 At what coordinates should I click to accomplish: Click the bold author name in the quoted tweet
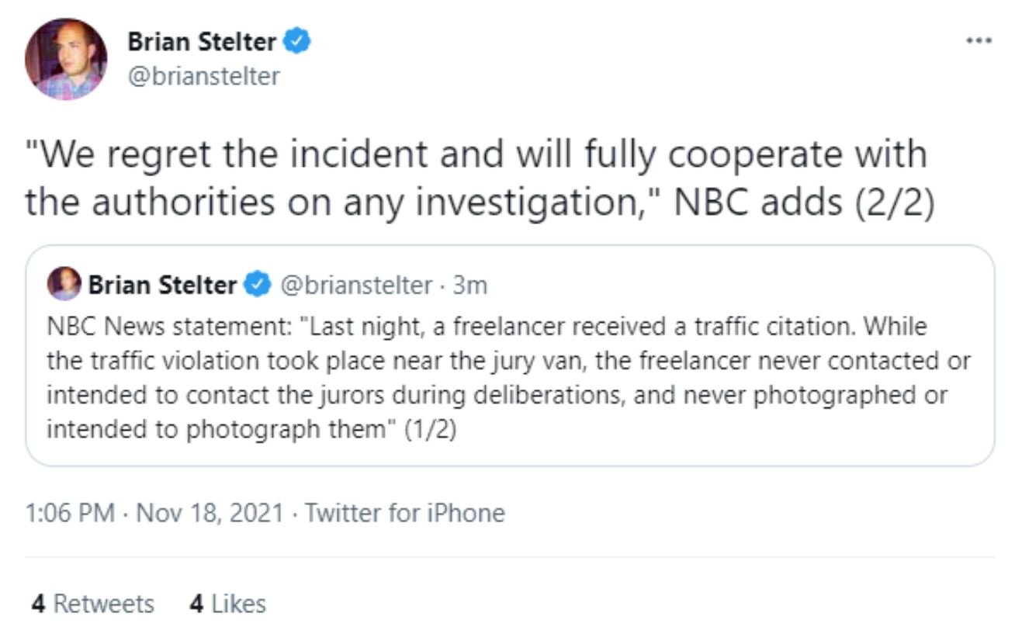pos(161,286)
